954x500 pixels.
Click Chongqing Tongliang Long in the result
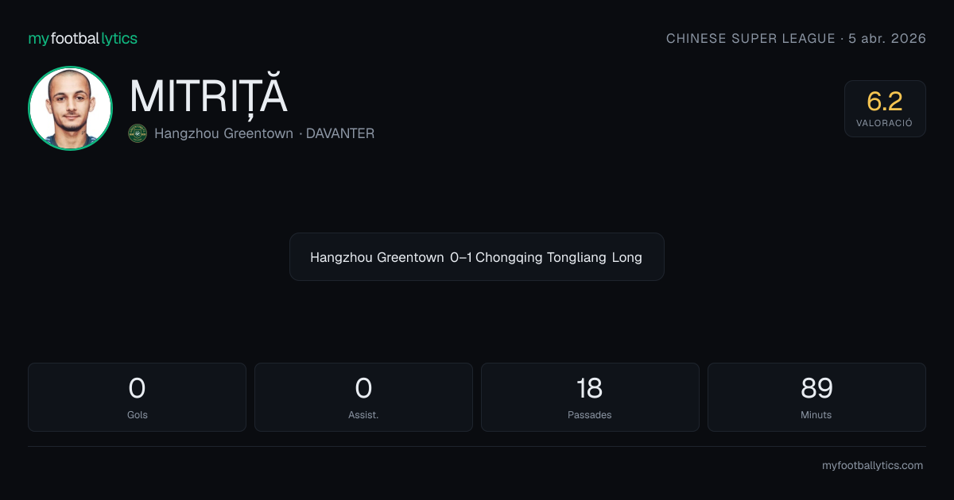[559, 257]
